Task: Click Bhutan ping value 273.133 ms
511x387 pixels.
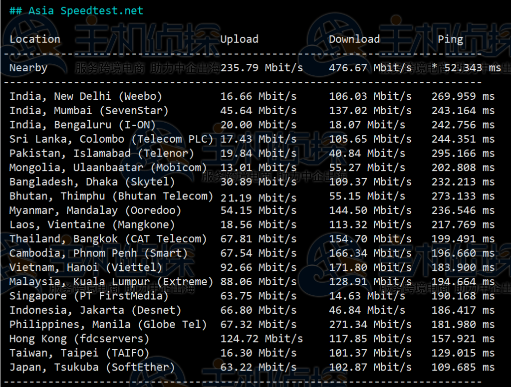Action: pyautogui.click(x=463, y=196)
